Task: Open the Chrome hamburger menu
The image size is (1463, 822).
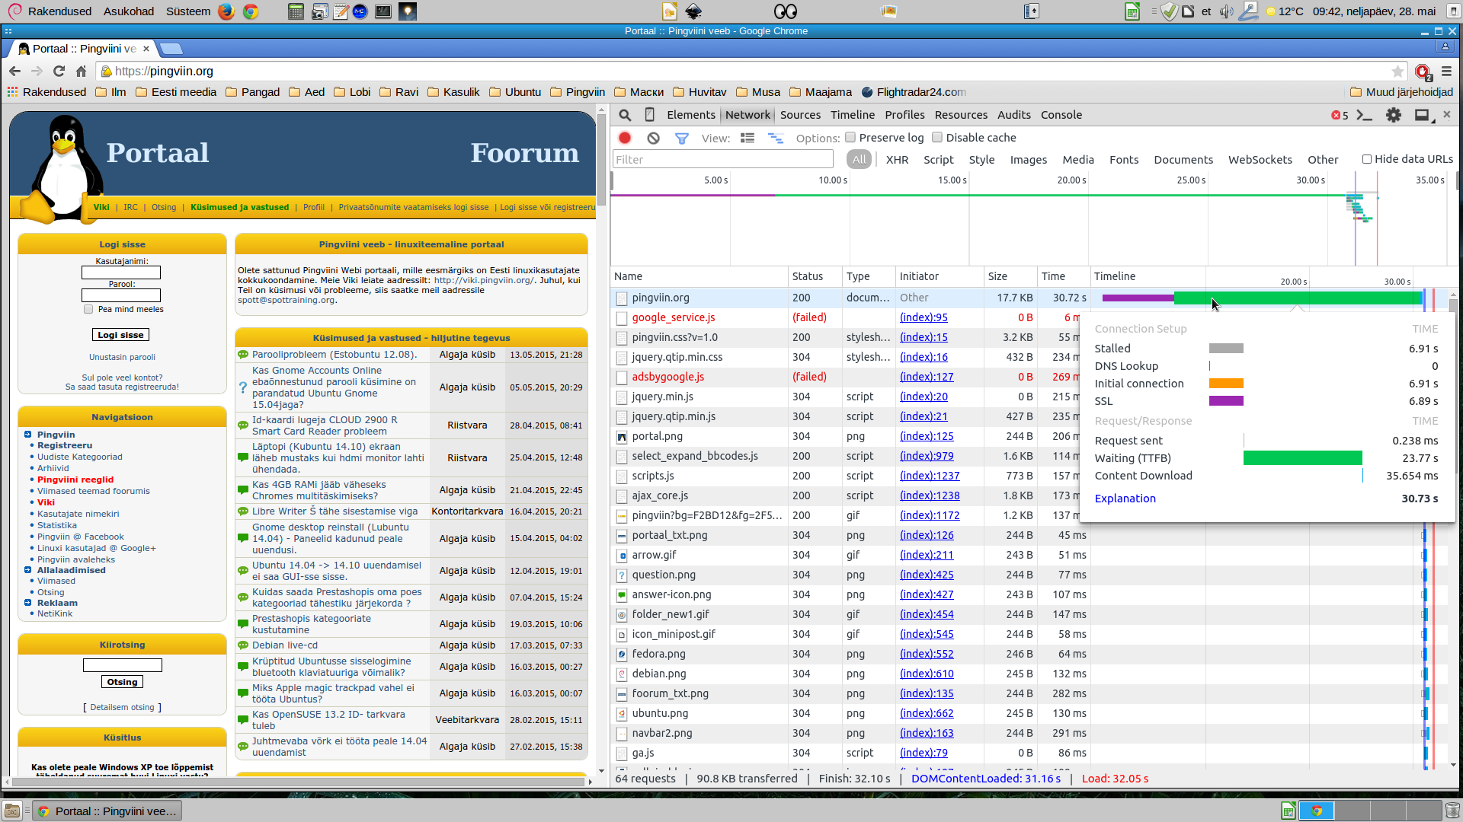Action: (x=1446, y=71)
